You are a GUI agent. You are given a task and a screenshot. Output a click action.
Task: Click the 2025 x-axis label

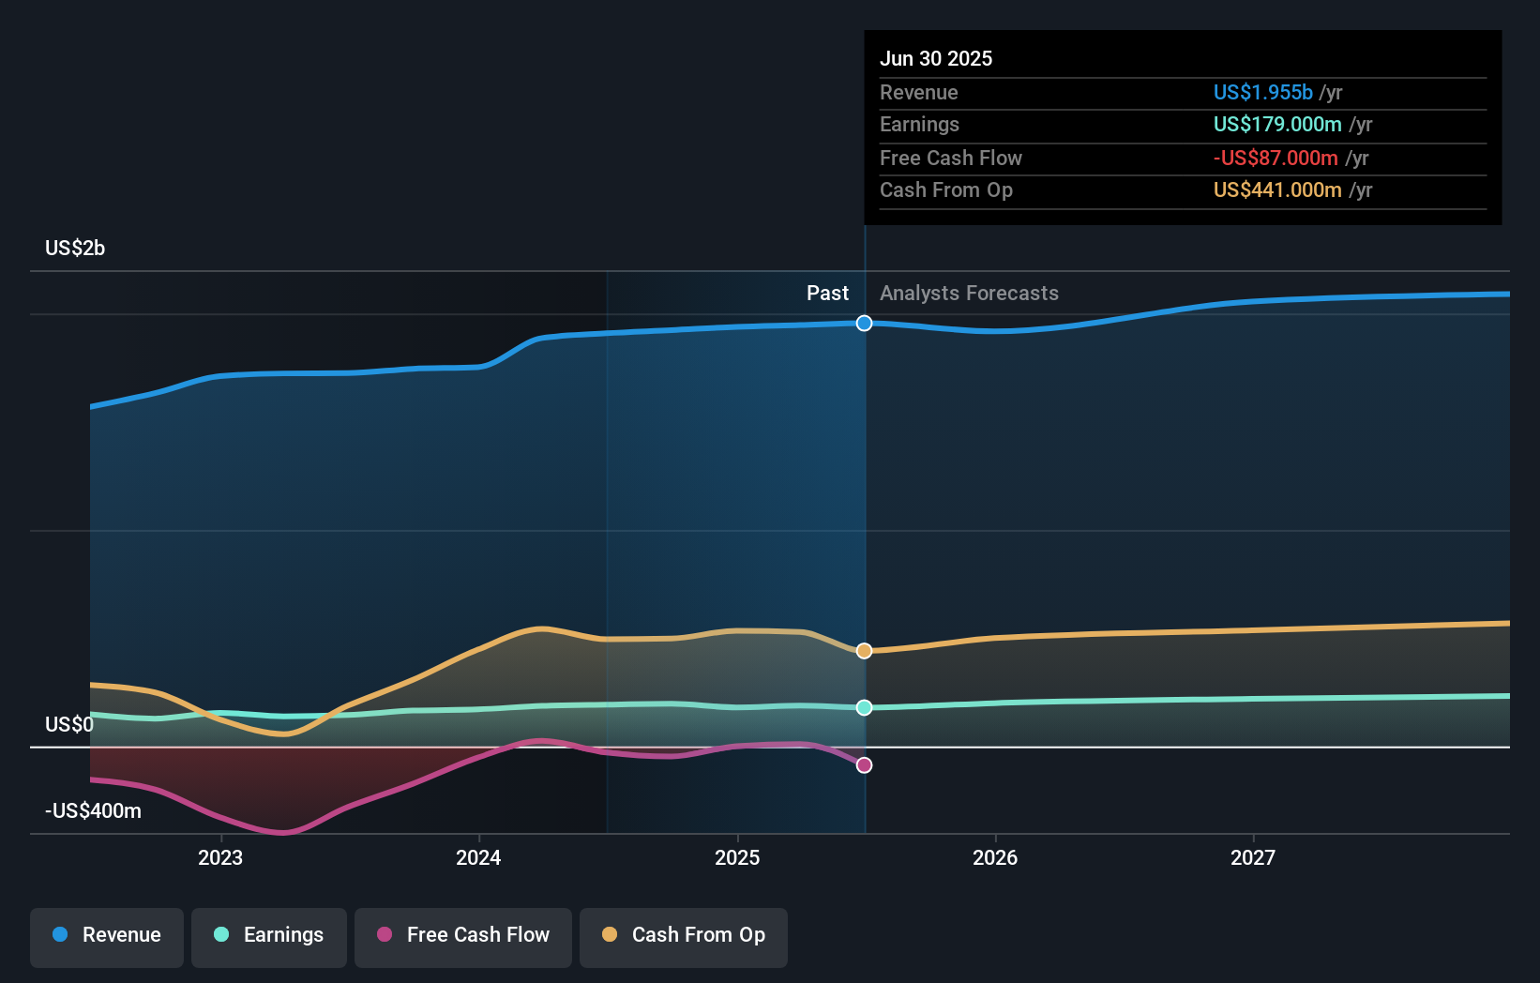tap(737, 857)
